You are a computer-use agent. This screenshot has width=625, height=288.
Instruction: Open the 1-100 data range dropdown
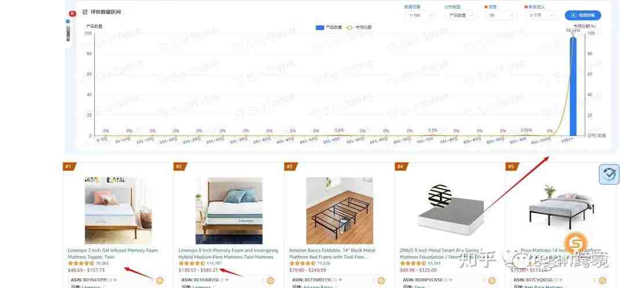(x=421, y=16)
